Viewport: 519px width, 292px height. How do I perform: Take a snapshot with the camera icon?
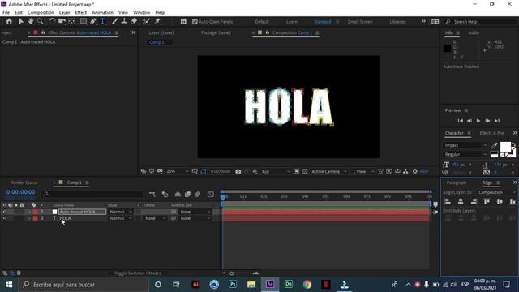(238, 171)
